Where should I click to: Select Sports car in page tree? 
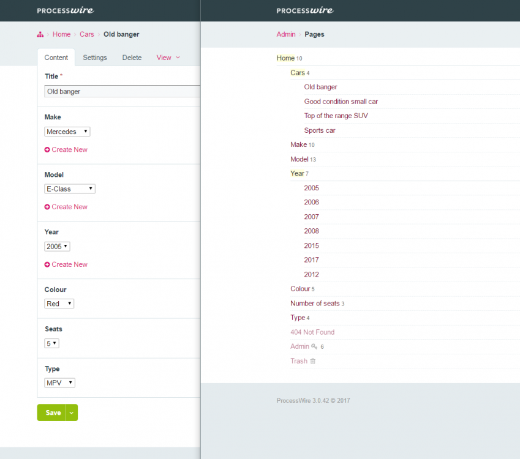[x=320, y=130]
